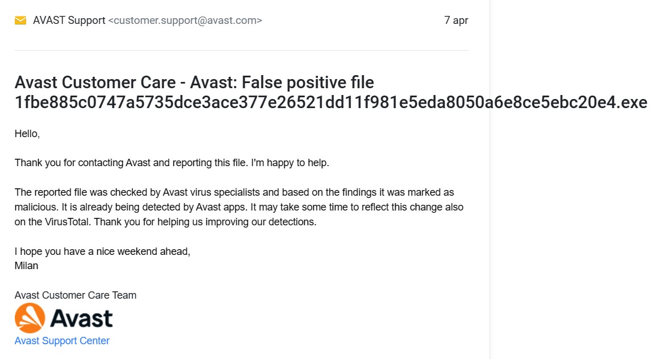Viewport: 655px width, 359px height.
Task: Click the horizontal divider under the sender header
Action: point(241,50)
